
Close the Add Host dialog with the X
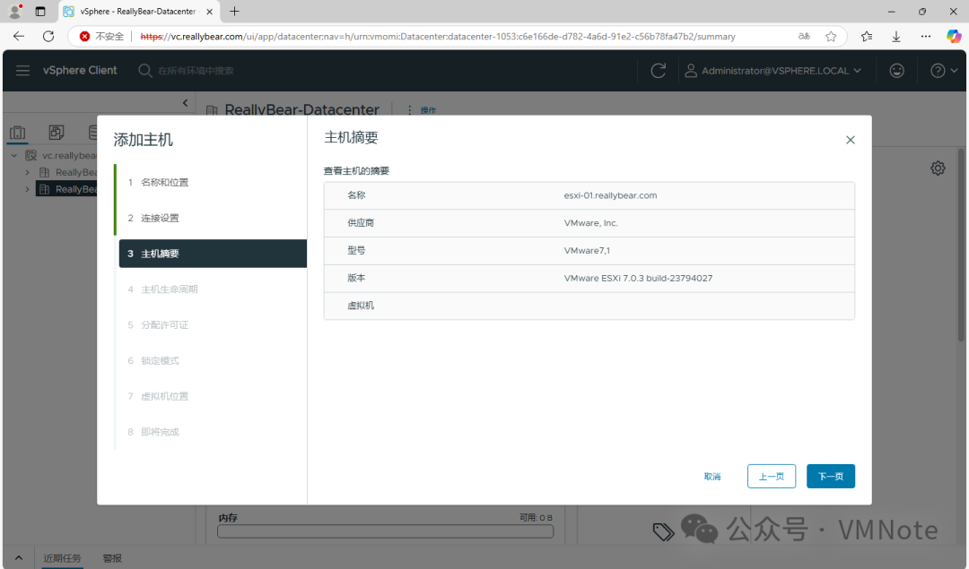click(851, 140)
